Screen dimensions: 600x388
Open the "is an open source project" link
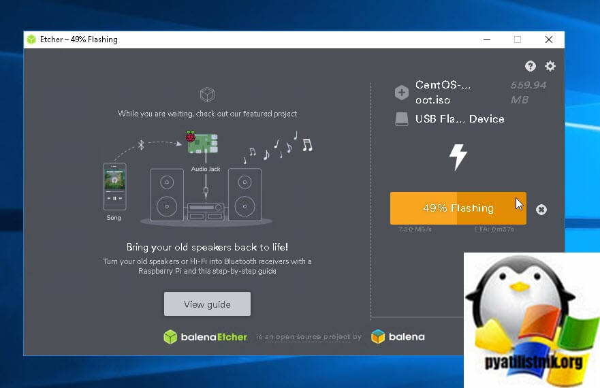tap(309, 337)
